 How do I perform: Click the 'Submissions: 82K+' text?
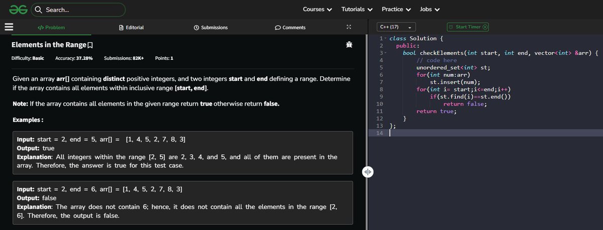124,58
